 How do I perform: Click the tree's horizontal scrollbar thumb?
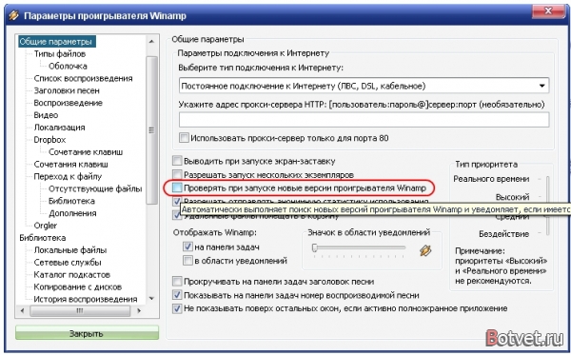pyautogui.click(x=80, y=311)
